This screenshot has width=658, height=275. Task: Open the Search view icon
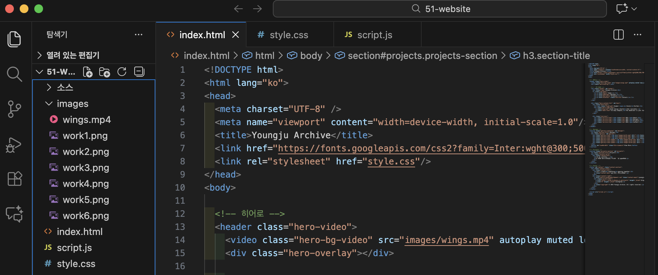coord(14,74)
